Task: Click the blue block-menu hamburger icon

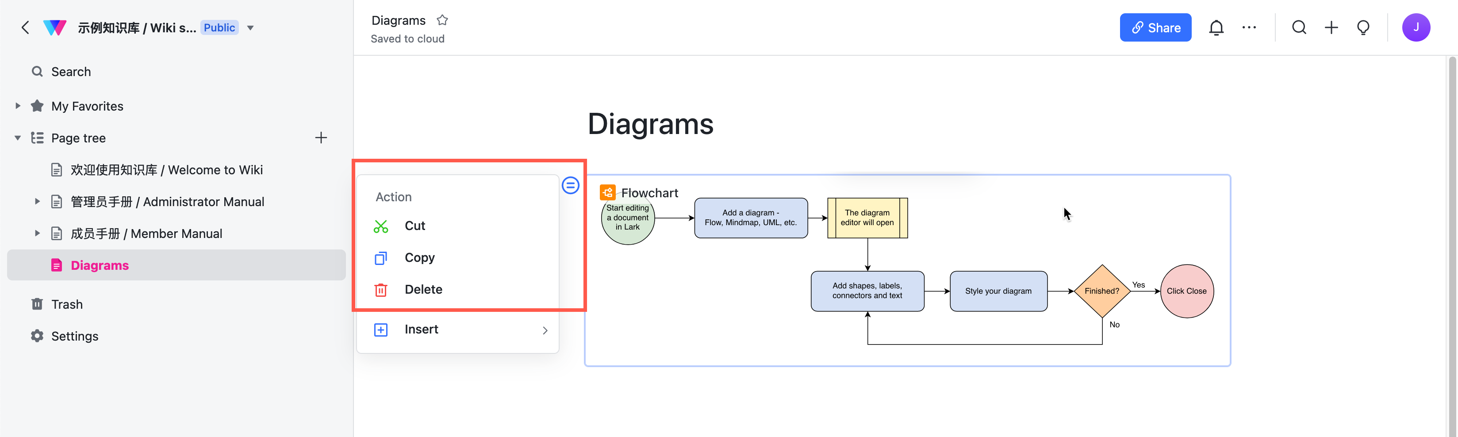Action: 570,185
